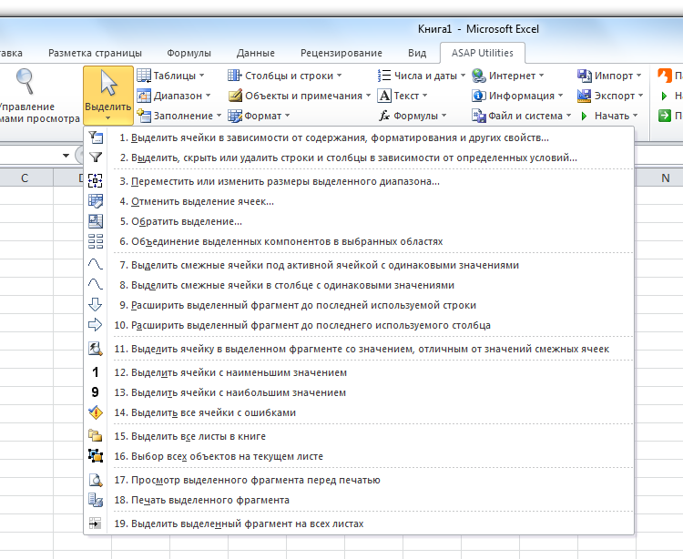Viewport: 683px width, 559px height.
Task: Choose 18. Печать выделенного фрагмента
Action: point(359,500)
